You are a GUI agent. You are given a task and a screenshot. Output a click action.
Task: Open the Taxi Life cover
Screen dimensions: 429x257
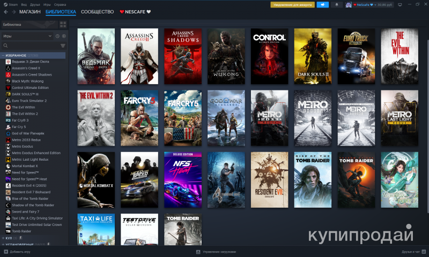(96, 229)
